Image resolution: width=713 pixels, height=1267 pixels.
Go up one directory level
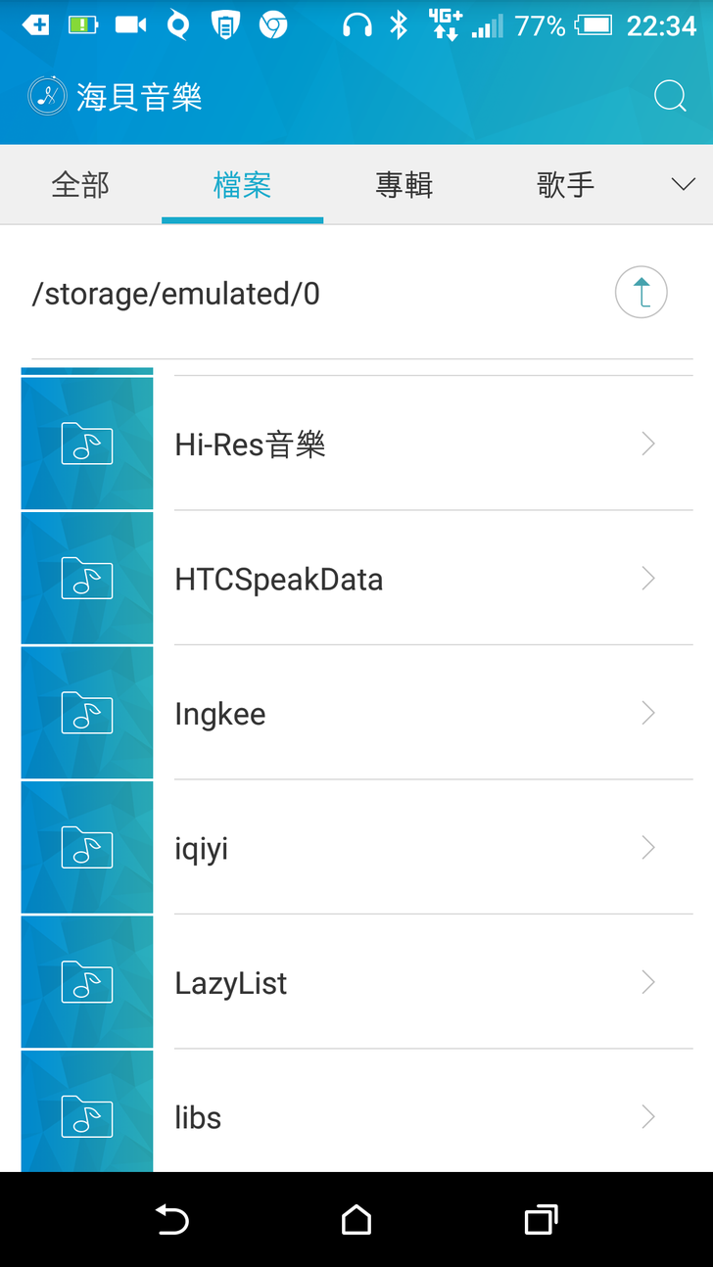coord(641,293)
